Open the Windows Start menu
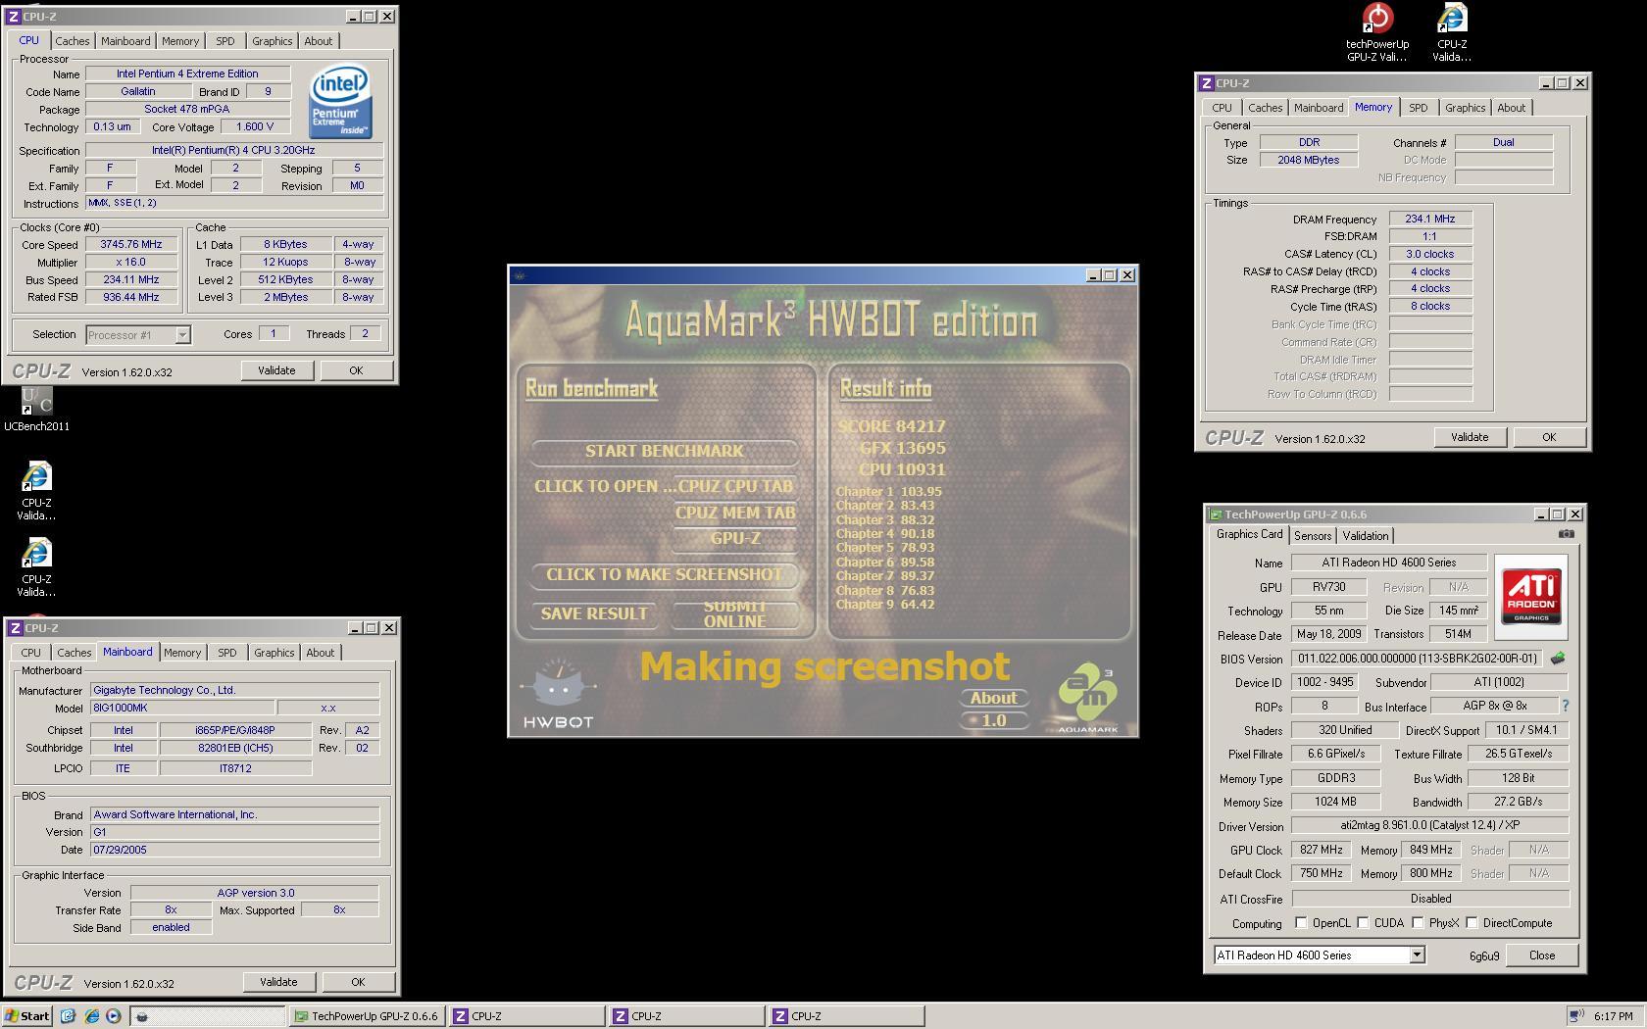This screenshot has width=1647, height=1029. tap(27, 1016)
